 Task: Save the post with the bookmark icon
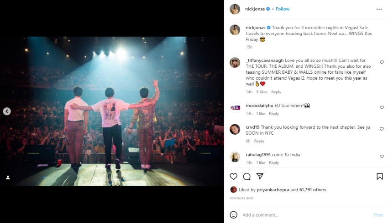(379, 177)
